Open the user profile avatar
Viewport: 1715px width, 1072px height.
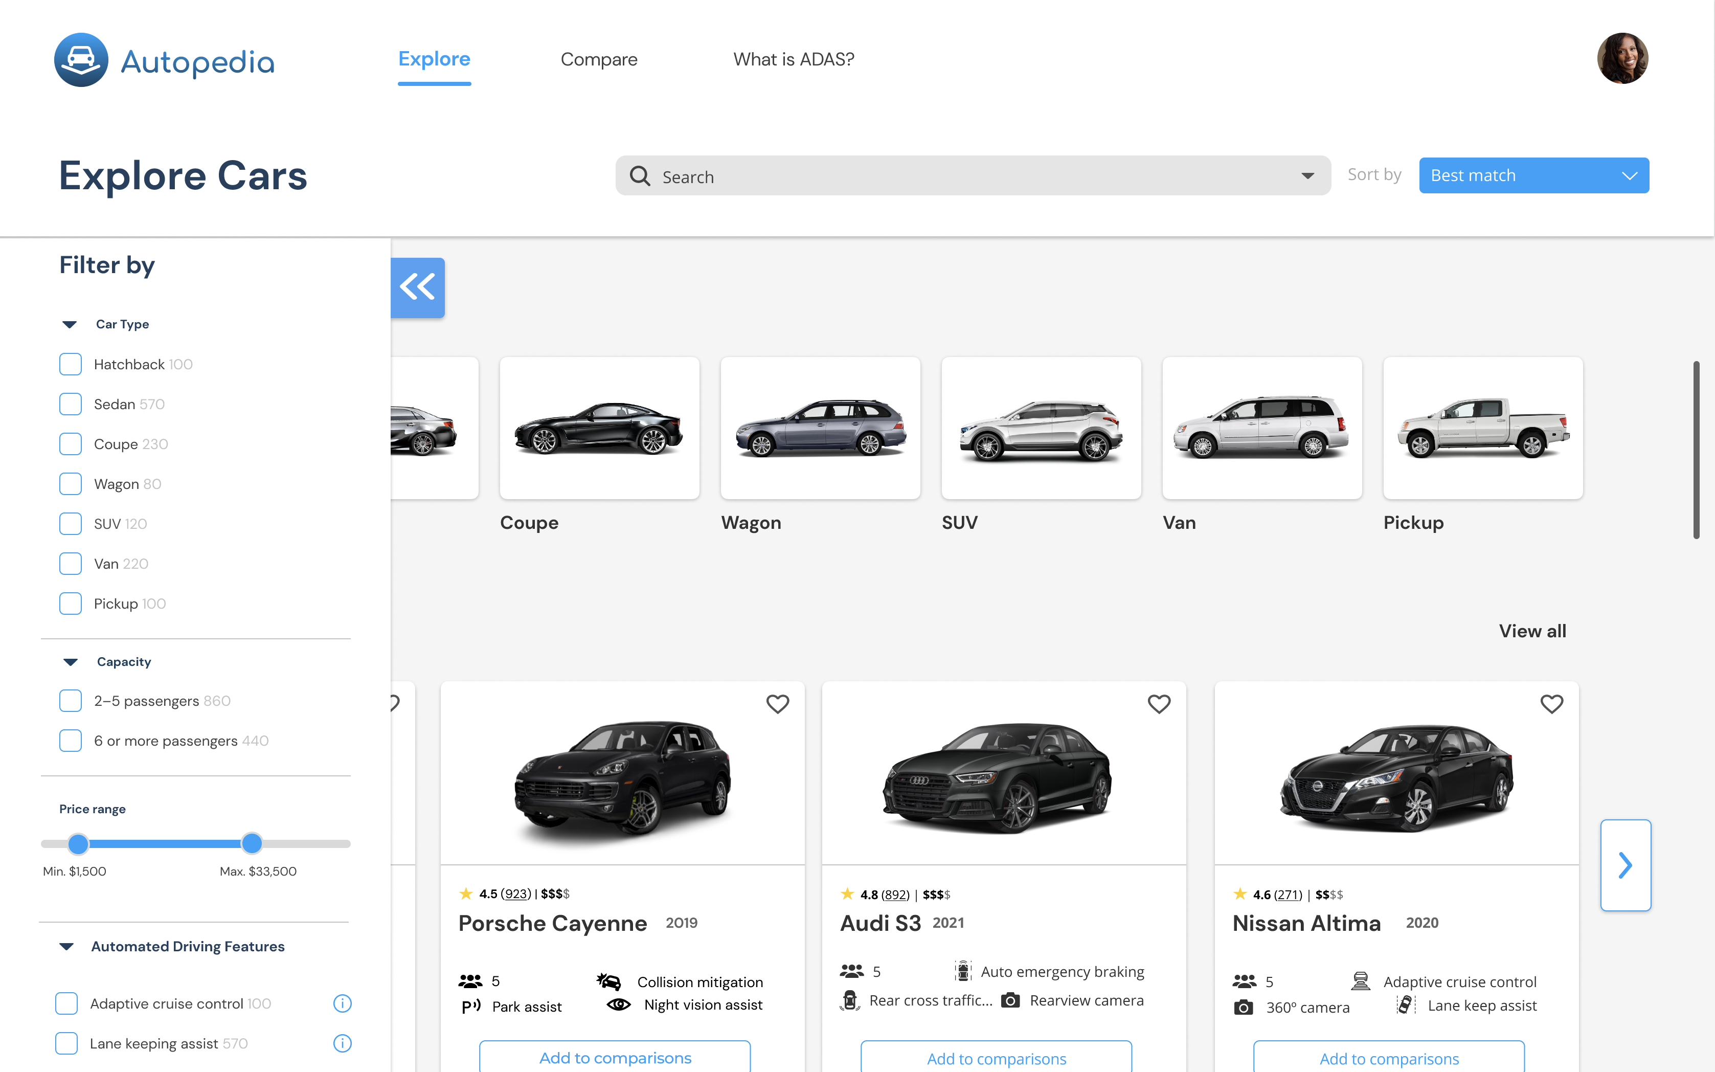[1622, 59]
